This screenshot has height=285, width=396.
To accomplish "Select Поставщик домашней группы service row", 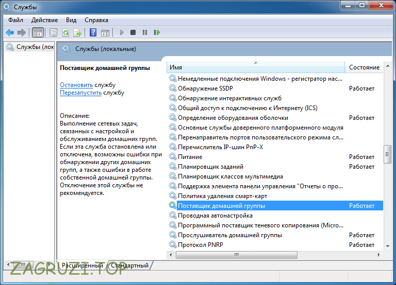I will pos(275,206).
